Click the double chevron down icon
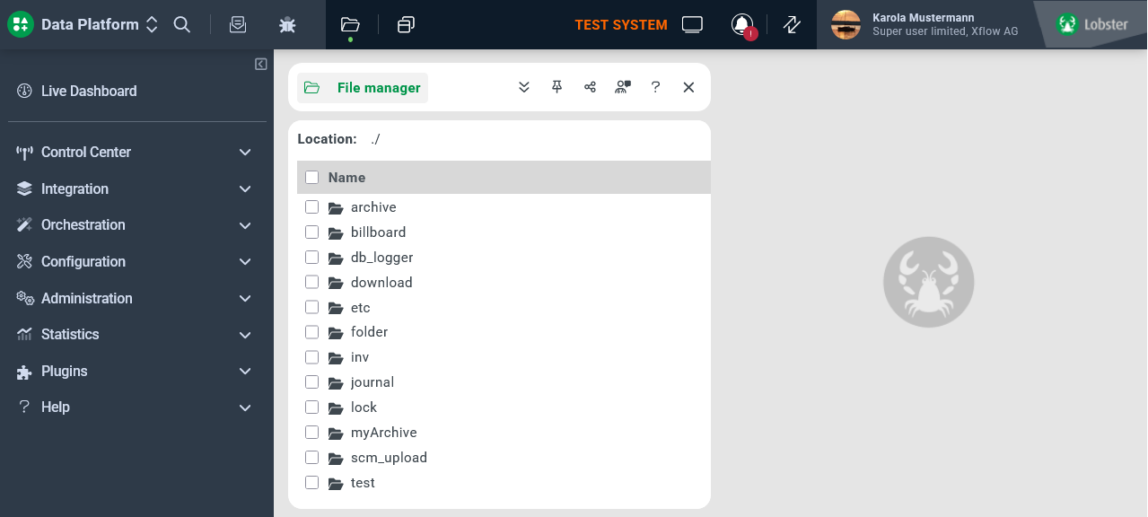 [x=524, y=87]
